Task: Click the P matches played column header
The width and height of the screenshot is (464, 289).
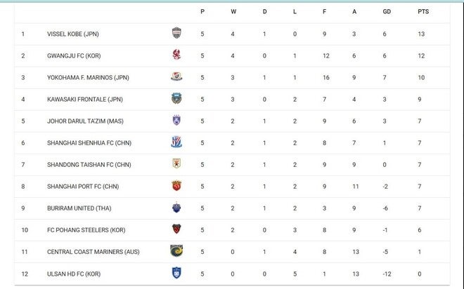Action: (202, 11)
